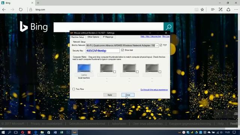Viewport: 240px width, 135px height.
Task: Open Word from the taskbar
Action: (x=55, y=132)
